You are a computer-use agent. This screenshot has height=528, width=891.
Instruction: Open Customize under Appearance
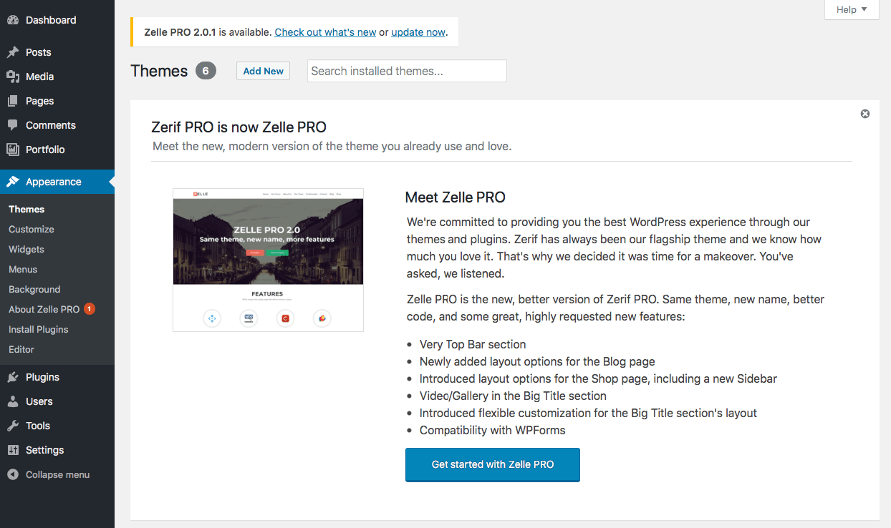click(32, 229)
